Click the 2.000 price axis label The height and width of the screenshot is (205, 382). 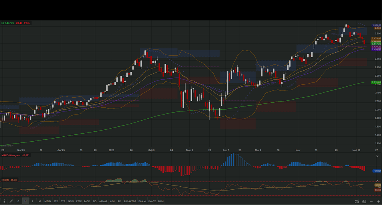[378, 118]
